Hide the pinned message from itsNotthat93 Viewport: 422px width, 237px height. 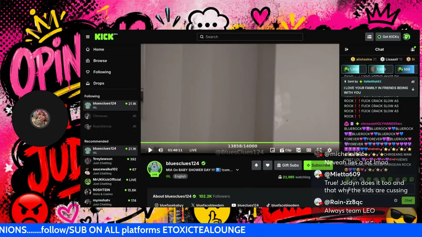(413, 82)
